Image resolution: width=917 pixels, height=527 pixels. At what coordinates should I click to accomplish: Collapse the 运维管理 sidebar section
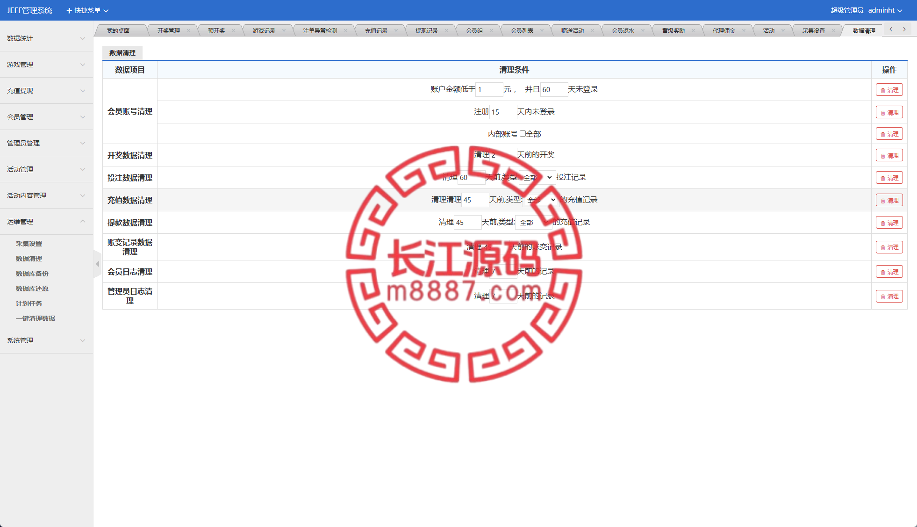[x=46, y=222]
